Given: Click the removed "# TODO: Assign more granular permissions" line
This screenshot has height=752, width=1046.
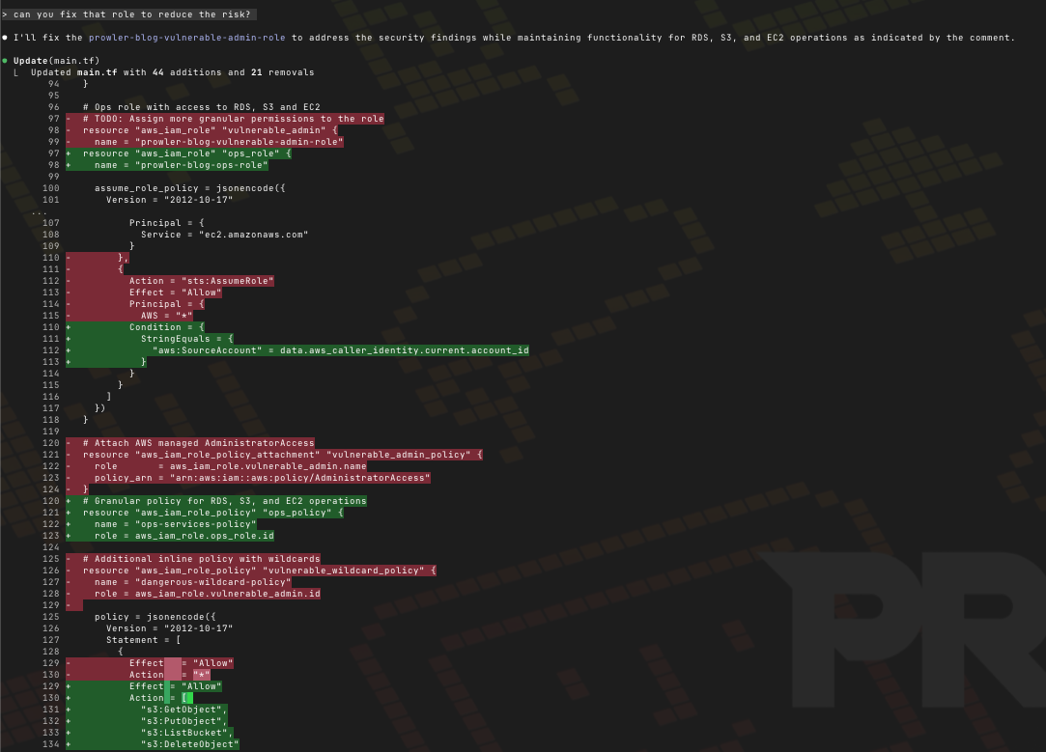Looking at the screenshot, I should click(x=234, y=119).
